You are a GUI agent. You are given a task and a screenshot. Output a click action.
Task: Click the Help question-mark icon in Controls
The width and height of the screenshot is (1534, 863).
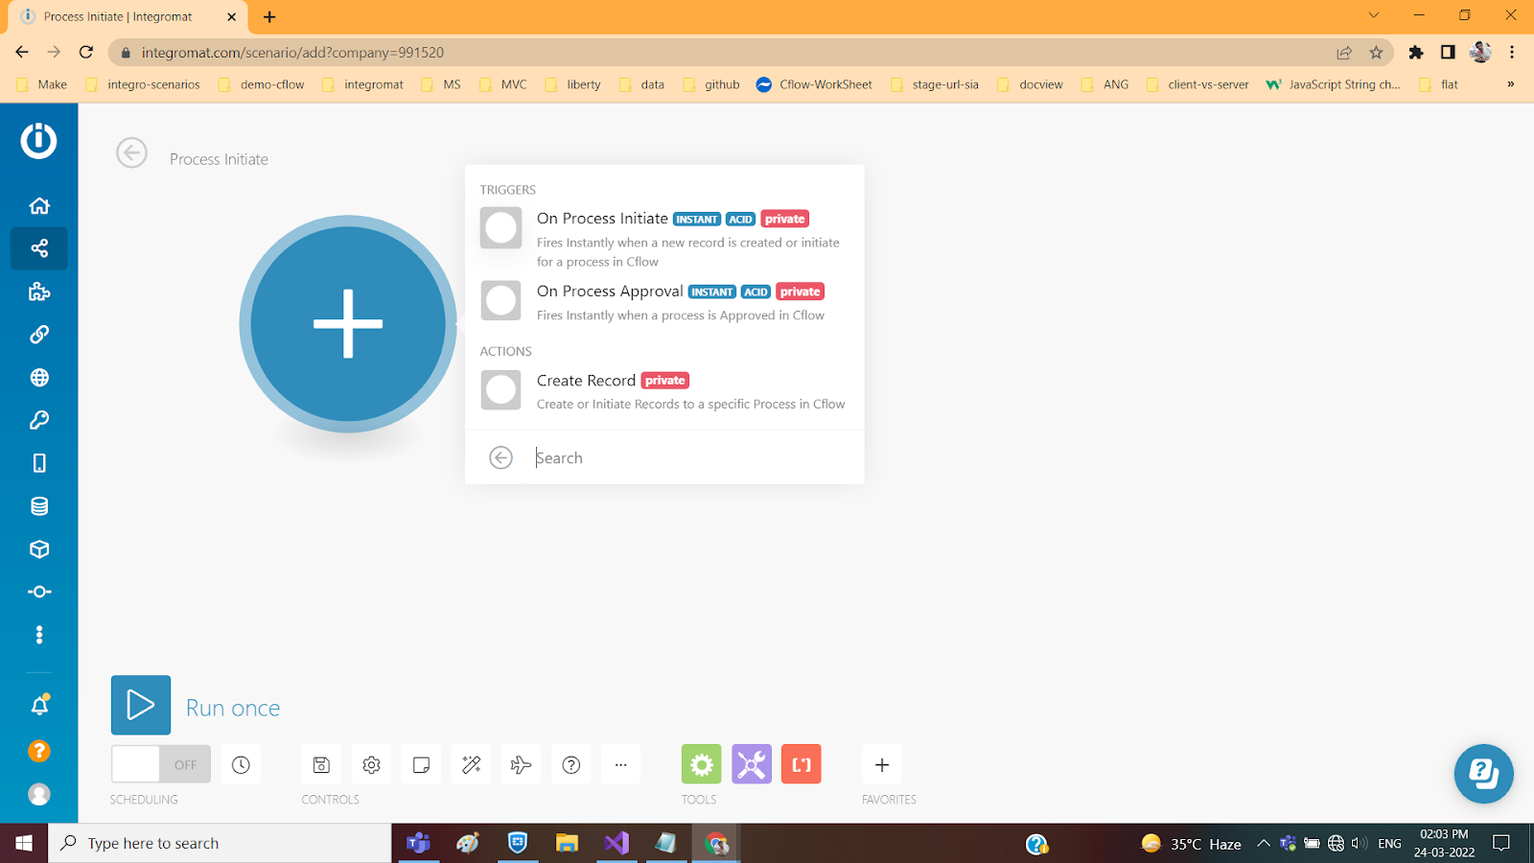click(571, 764)
